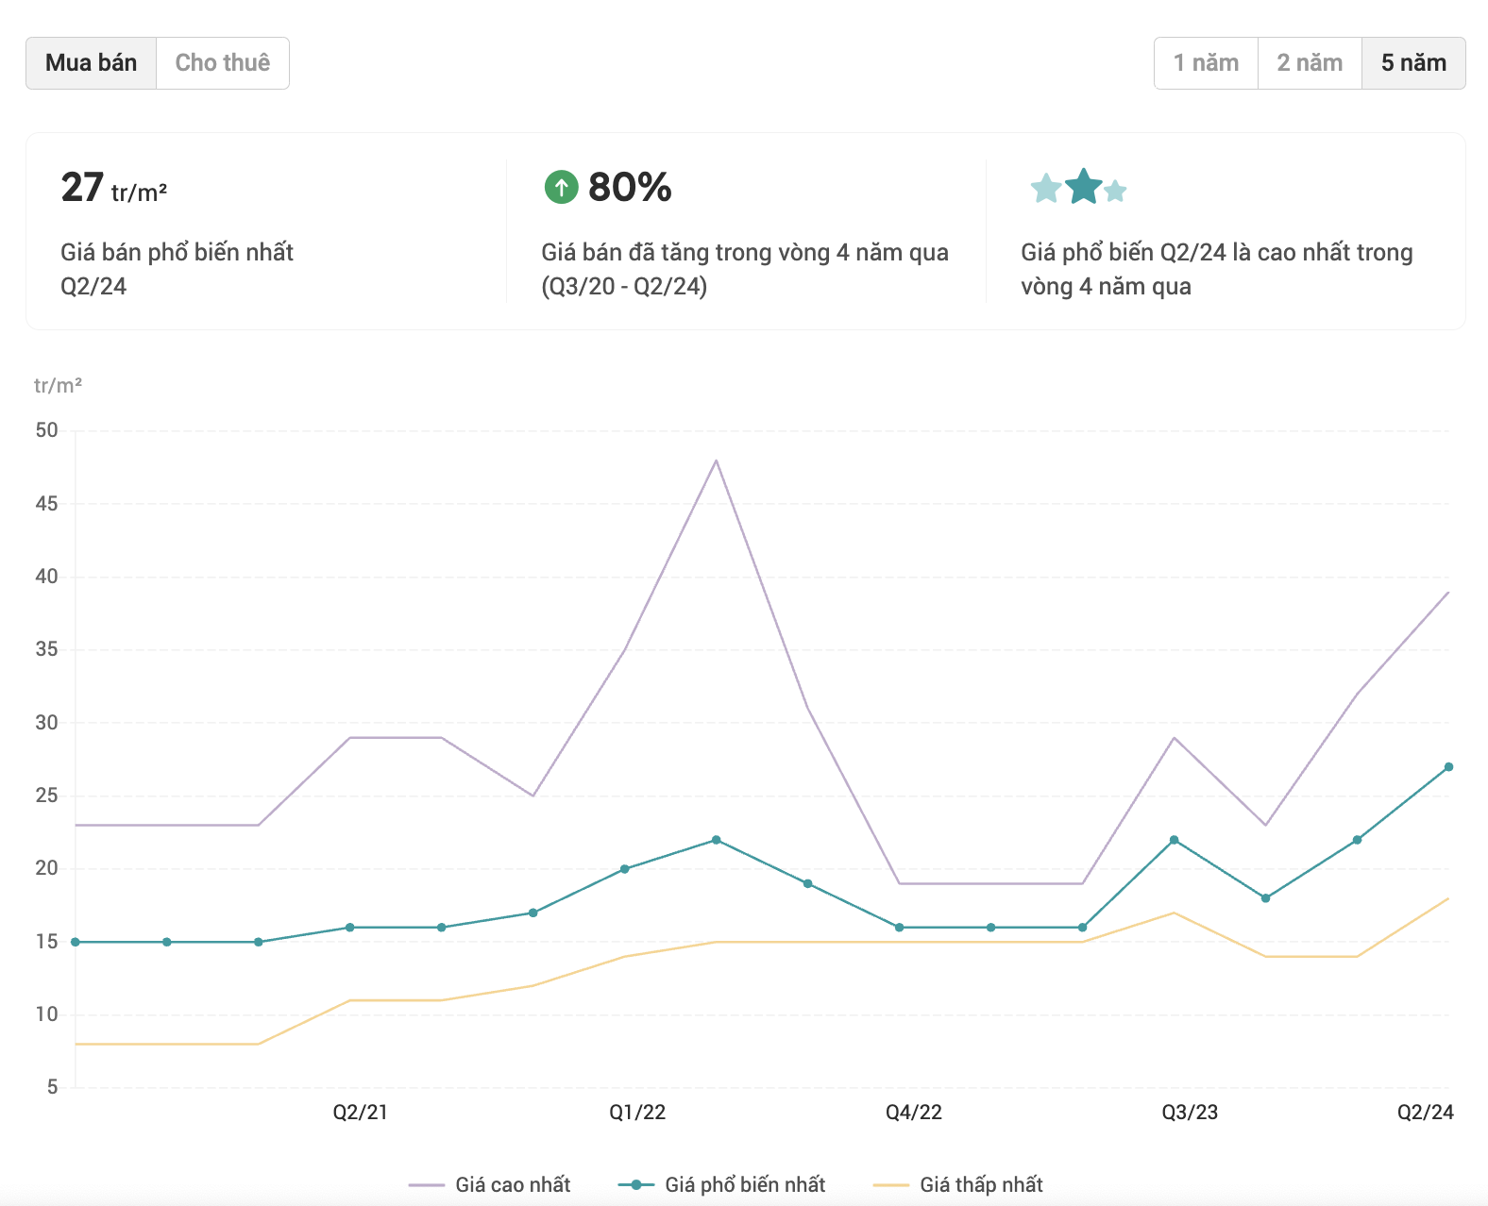Toggle the Giá thấp nhất legend series
Viewport: 1488px width, 1206px height.
(x=958, y=1184)
